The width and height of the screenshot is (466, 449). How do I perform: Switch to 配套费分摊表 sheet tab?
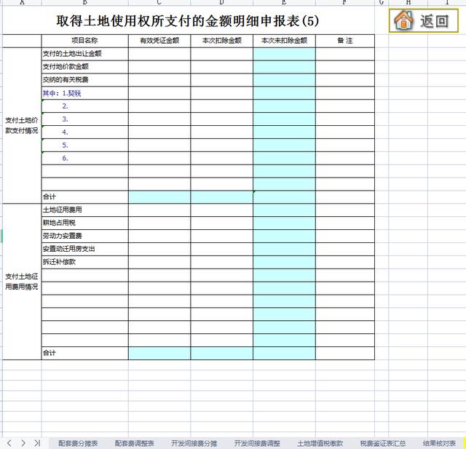point(78,443)
